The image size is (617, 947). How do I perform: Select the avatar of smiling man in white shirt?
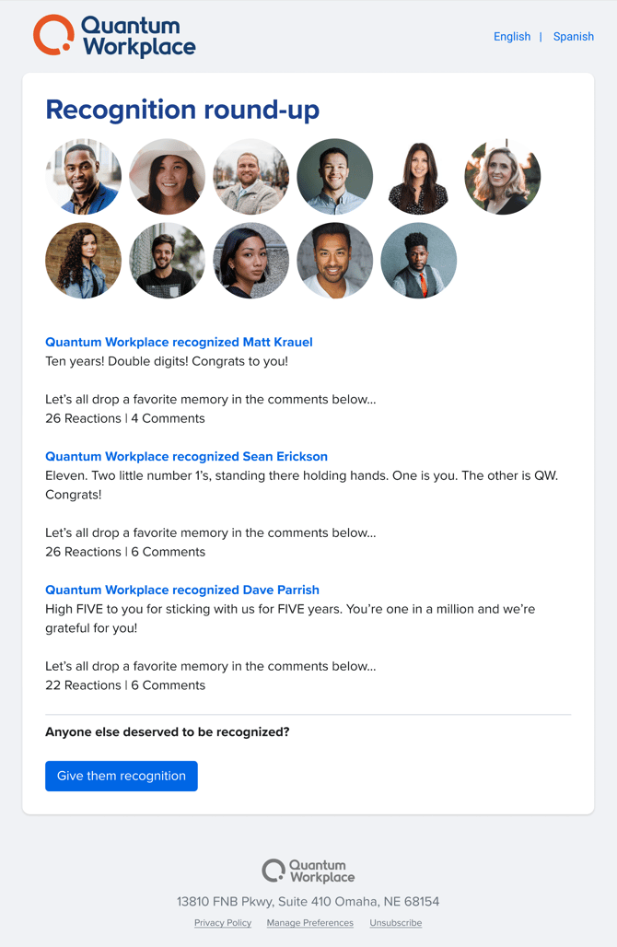(x=335, y=261)
